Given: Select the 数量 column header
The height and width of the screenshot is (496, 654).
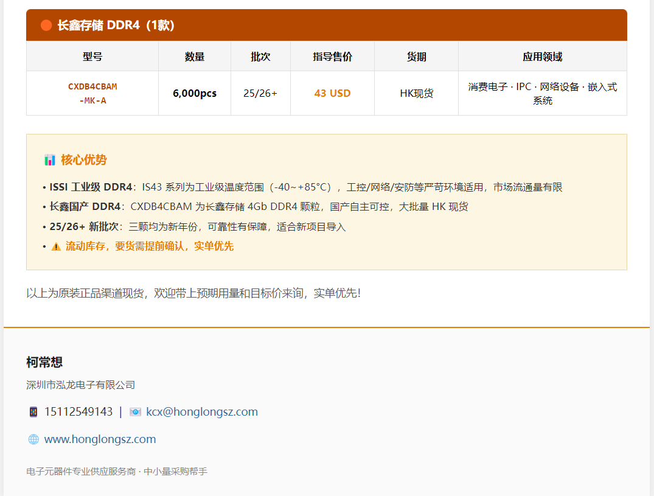Looking at the screenshot, I should (x=195, y=57).
